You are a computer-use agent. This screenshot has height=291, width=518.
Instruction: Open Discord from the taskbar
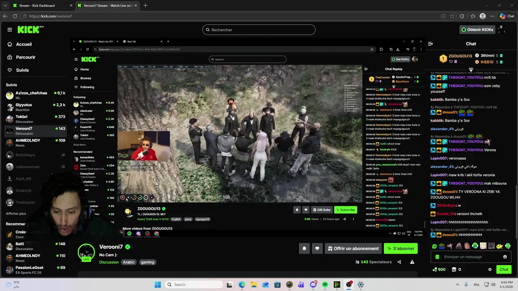(x=313, y=285)
